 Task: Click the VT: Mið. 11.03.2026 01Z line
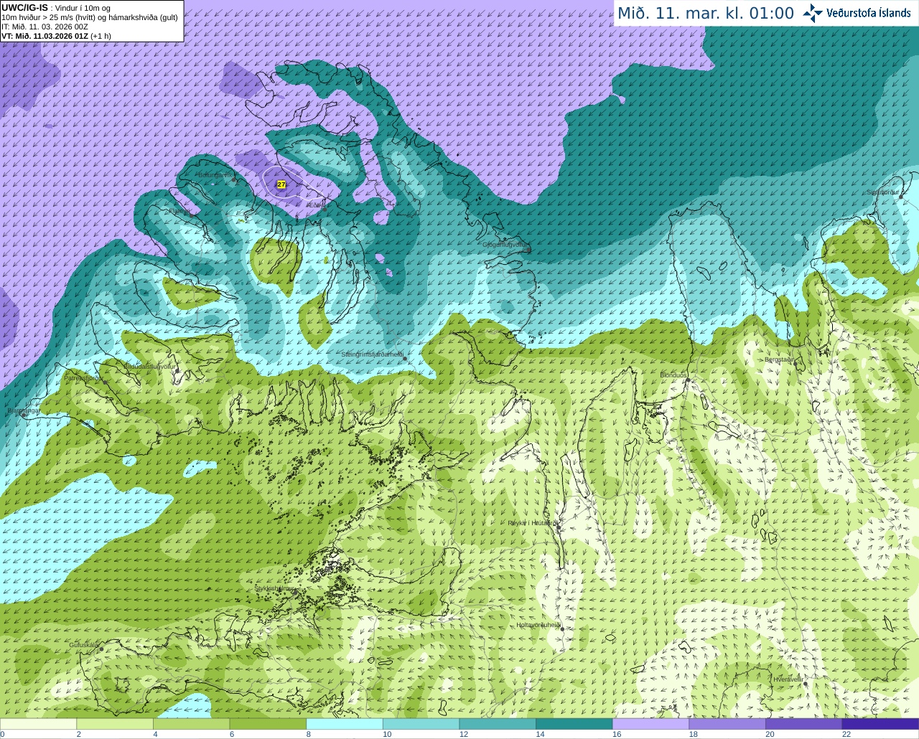tap(56, 35)
